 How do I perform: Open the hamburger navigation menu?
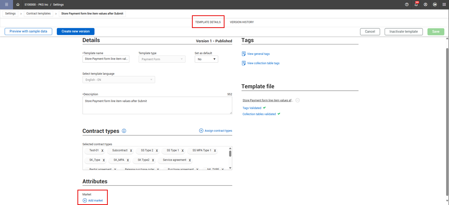(6, 4)
